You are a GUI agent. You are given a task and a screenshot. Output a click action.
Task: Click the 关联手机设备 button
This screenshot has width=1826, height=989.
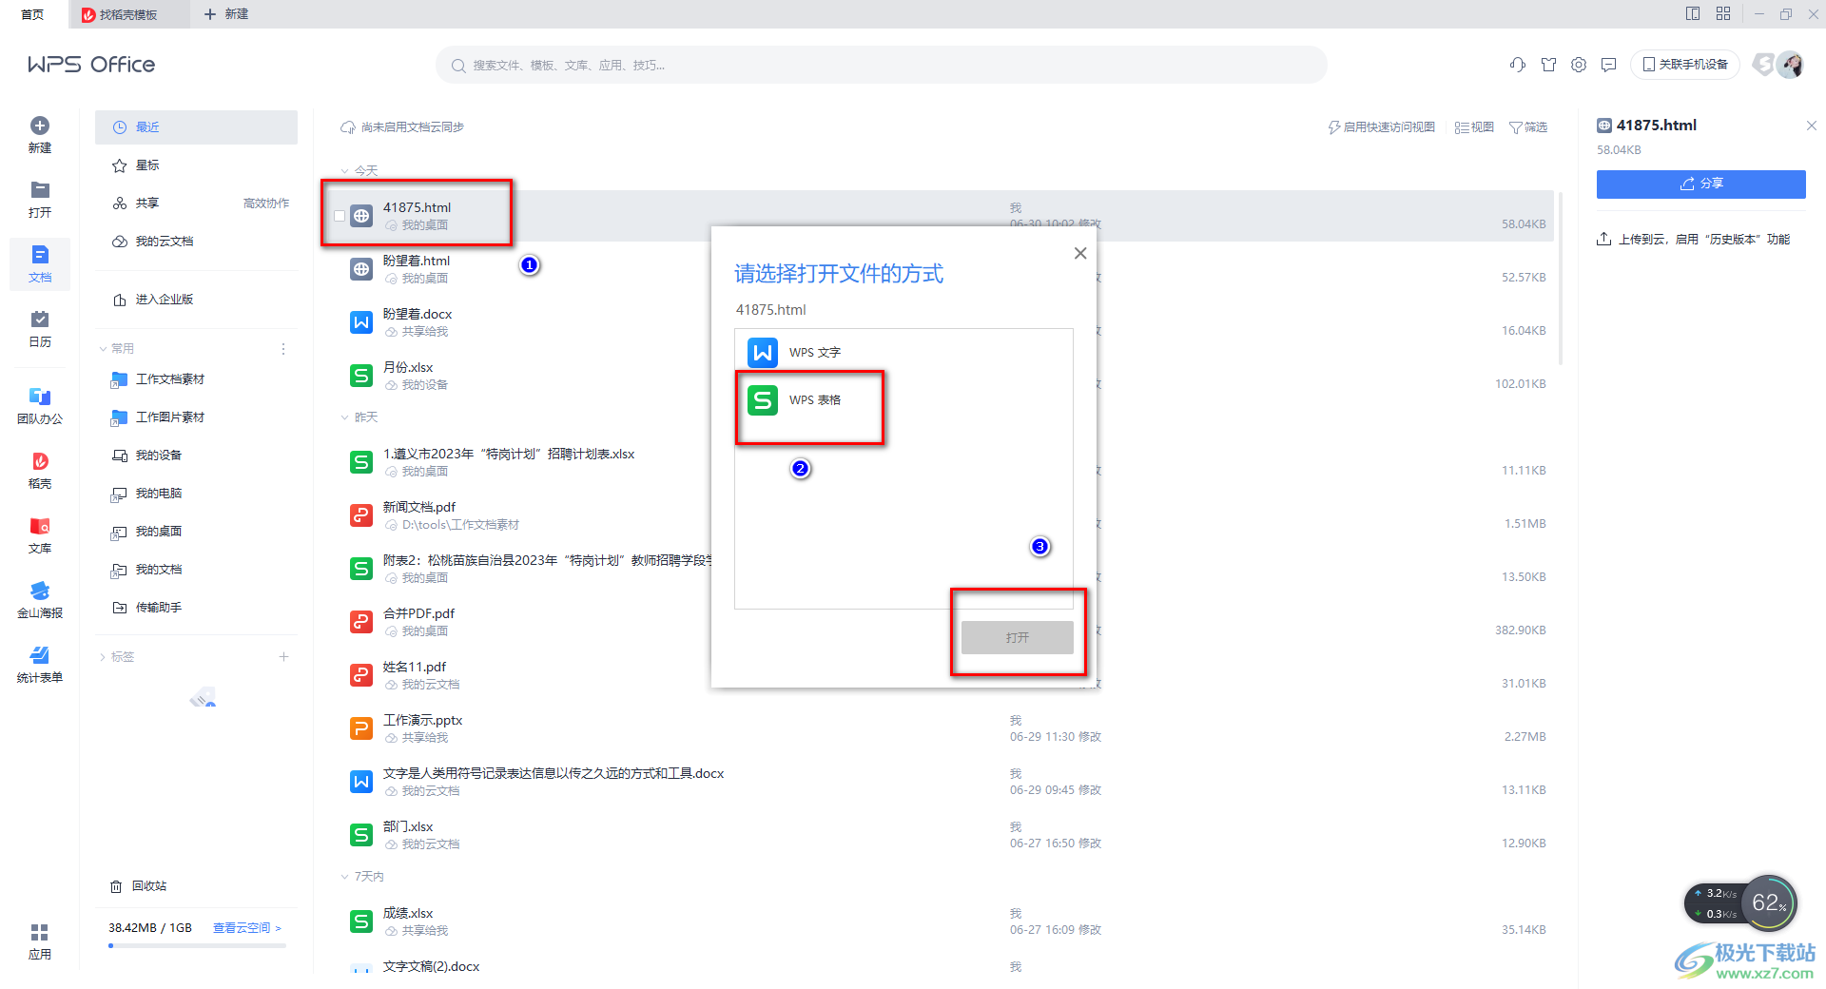[x=1685, y=65]
